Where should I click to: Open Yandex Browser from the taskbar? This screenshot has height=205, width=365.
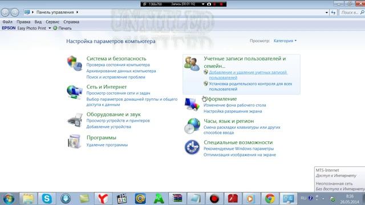(x=103, y=199)
